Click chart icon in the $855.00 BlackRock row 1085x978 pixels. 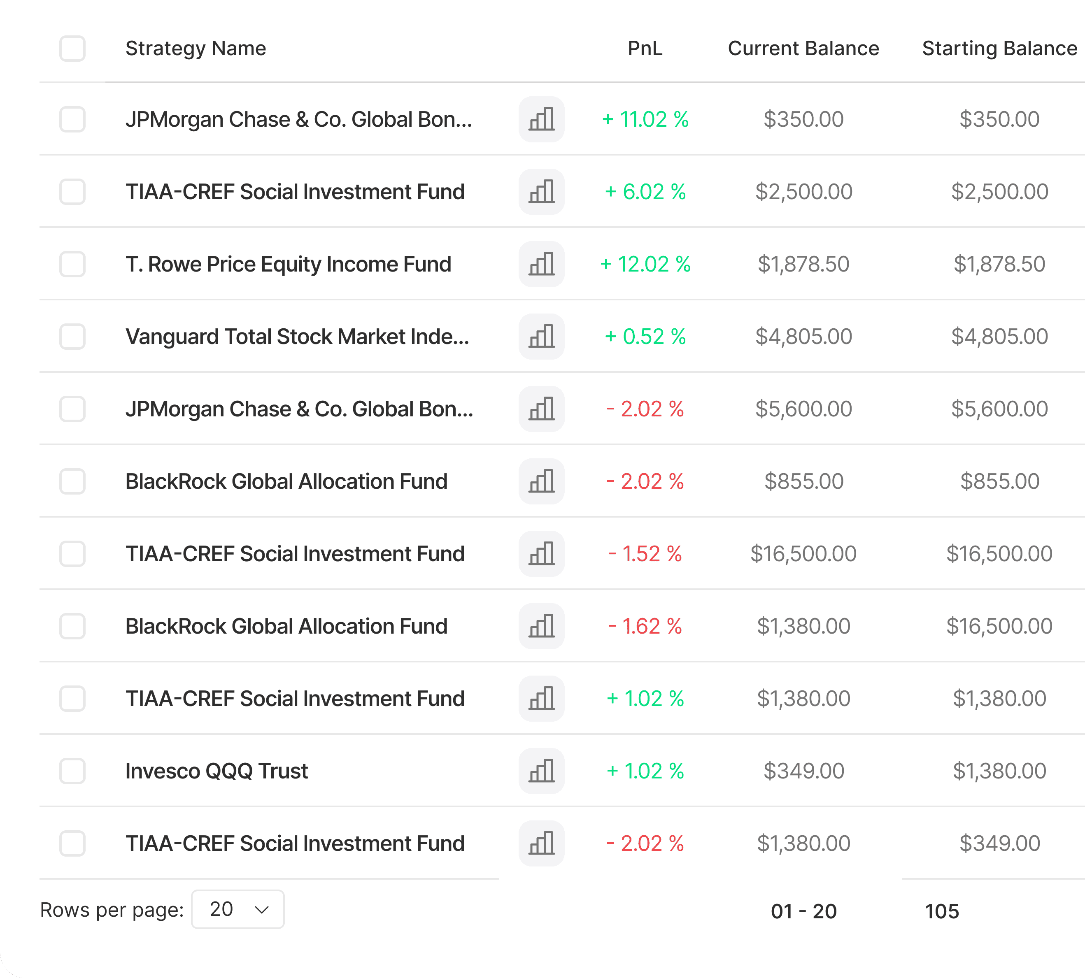pyautogui.click(x=541, y=481)
